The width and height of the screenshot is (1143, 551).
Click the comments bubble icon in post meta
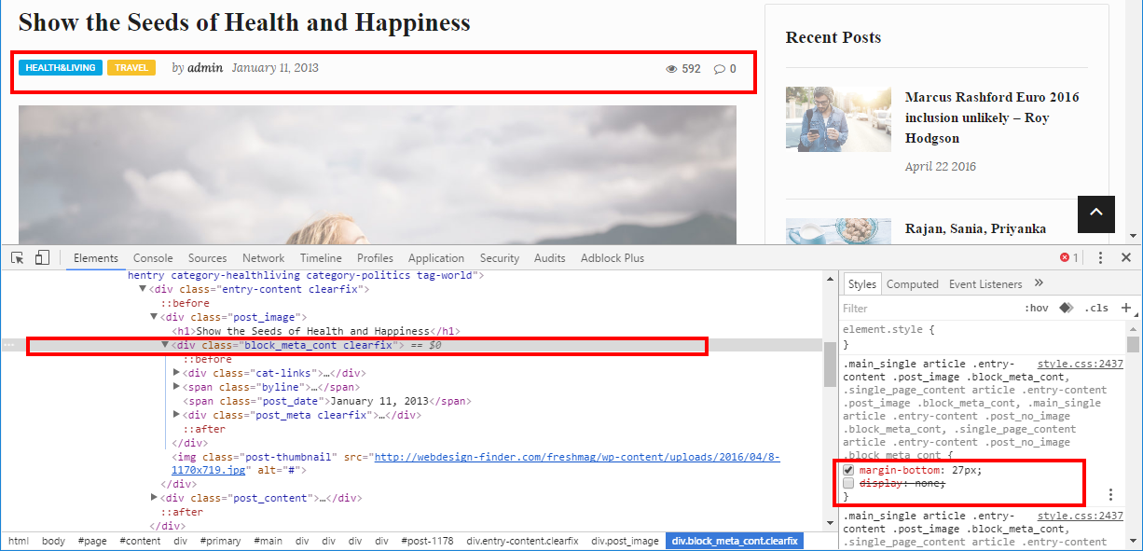(719, 69)
